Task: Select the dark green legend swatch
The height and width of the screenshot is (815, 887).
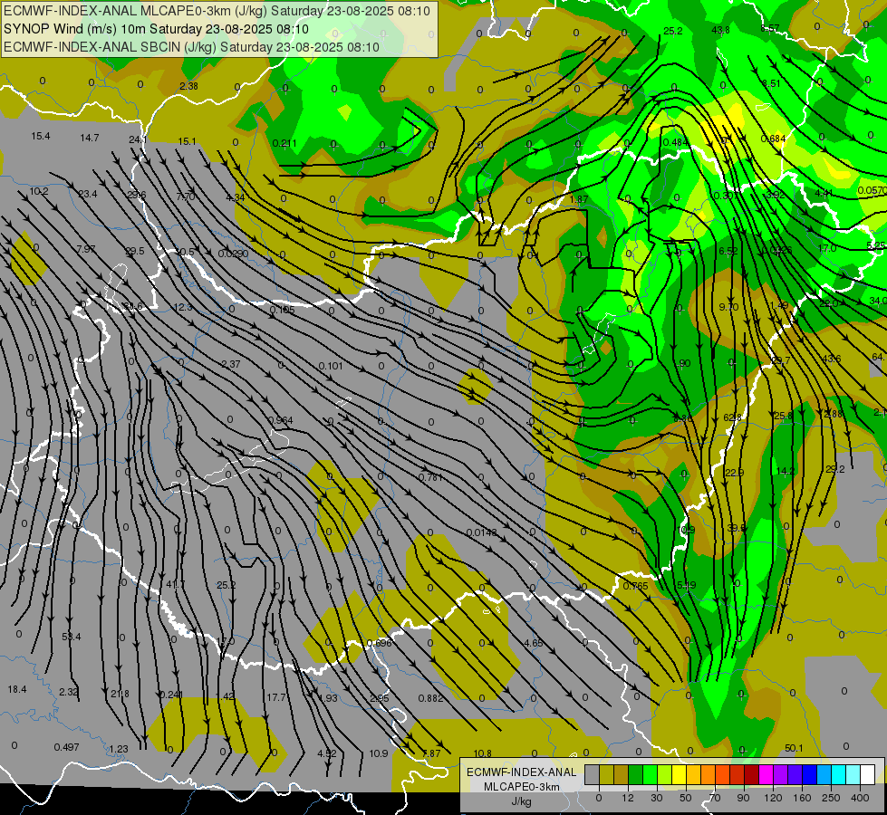Action: click(x=635, y=774)
